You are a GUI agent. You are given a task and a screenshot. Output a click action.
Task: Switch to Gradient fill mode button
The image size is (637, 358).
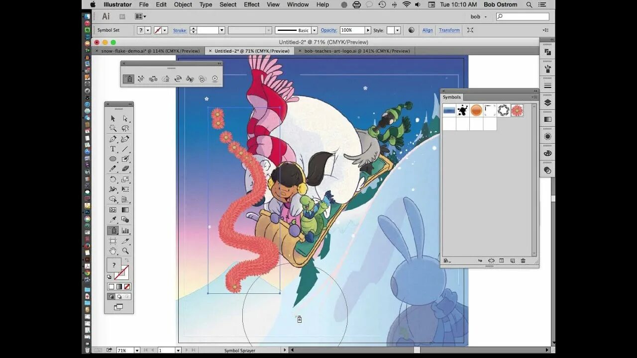coord(119,286)
